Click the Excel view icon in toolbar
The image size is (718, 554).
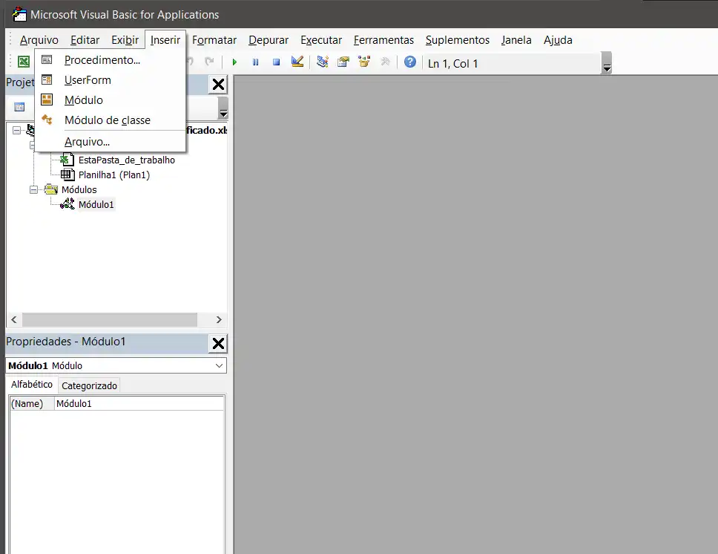click(24, 62)
